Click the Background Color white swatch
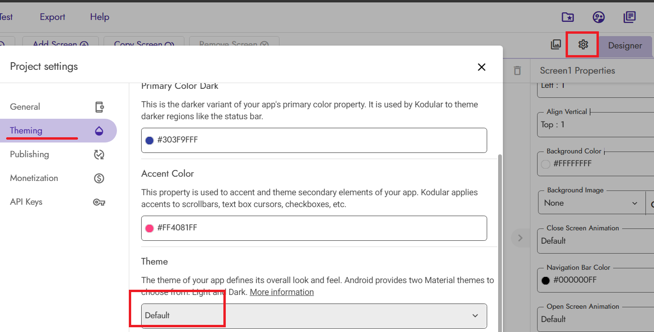 (546, 164)
